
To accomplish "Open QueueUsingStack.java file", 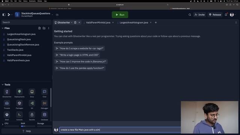I will point(19,39).
